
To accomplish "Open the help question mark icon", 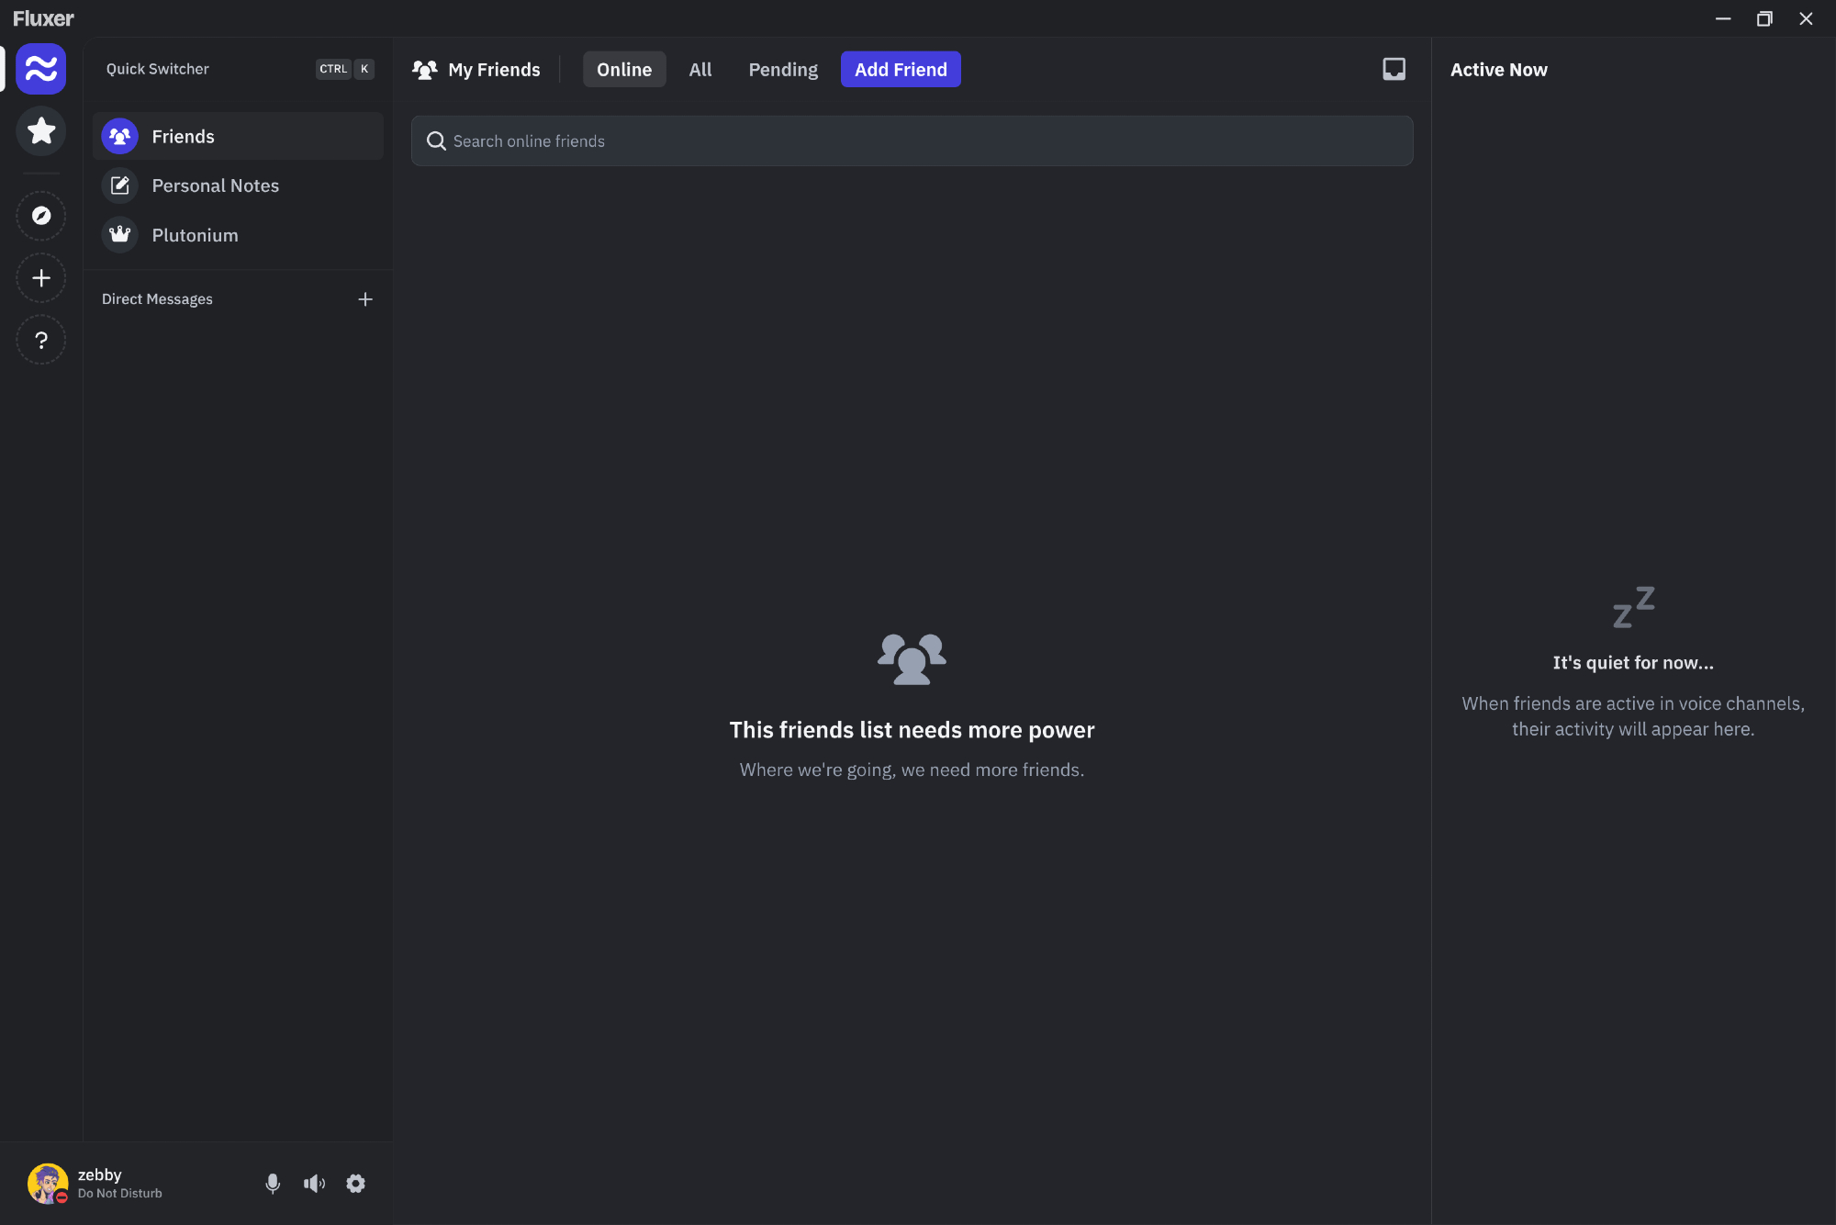I will (40, 341).
